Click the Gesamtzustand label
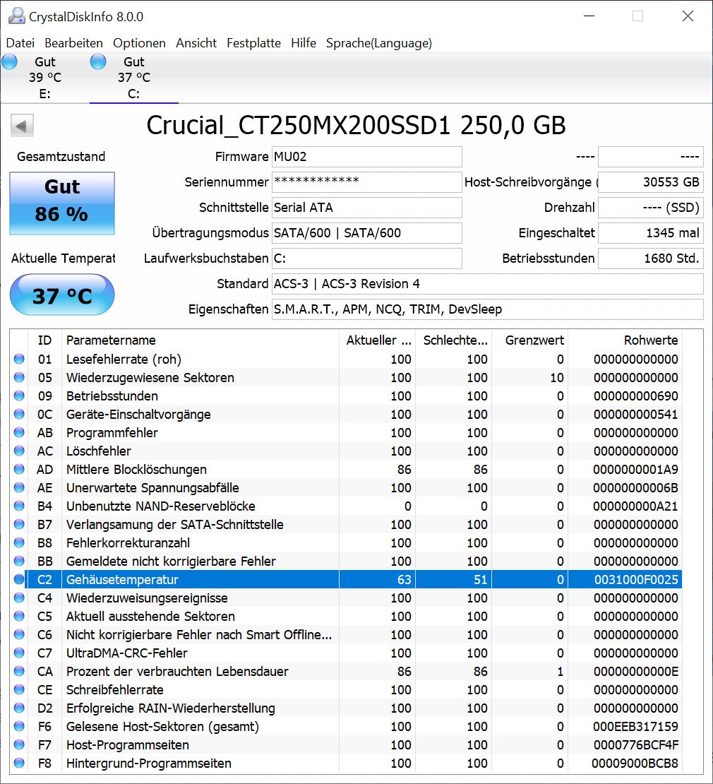Viewport: 713px width, 784px height. [61, 157]
